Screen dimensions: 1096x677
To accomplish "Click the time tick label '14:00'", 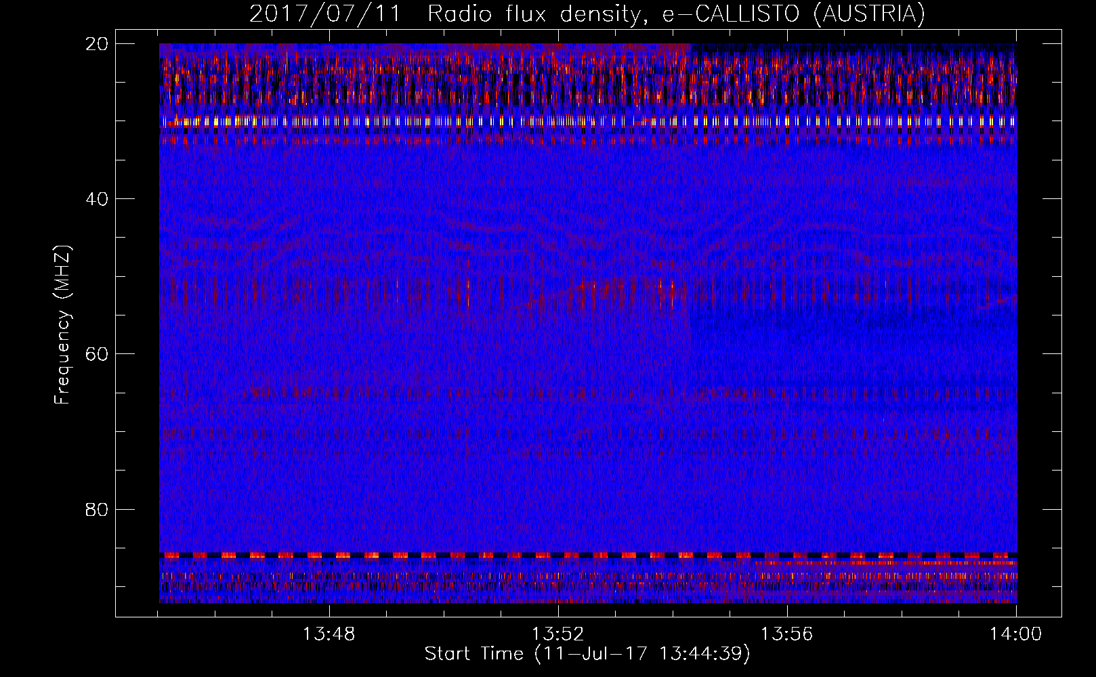I will [1015, 634].
